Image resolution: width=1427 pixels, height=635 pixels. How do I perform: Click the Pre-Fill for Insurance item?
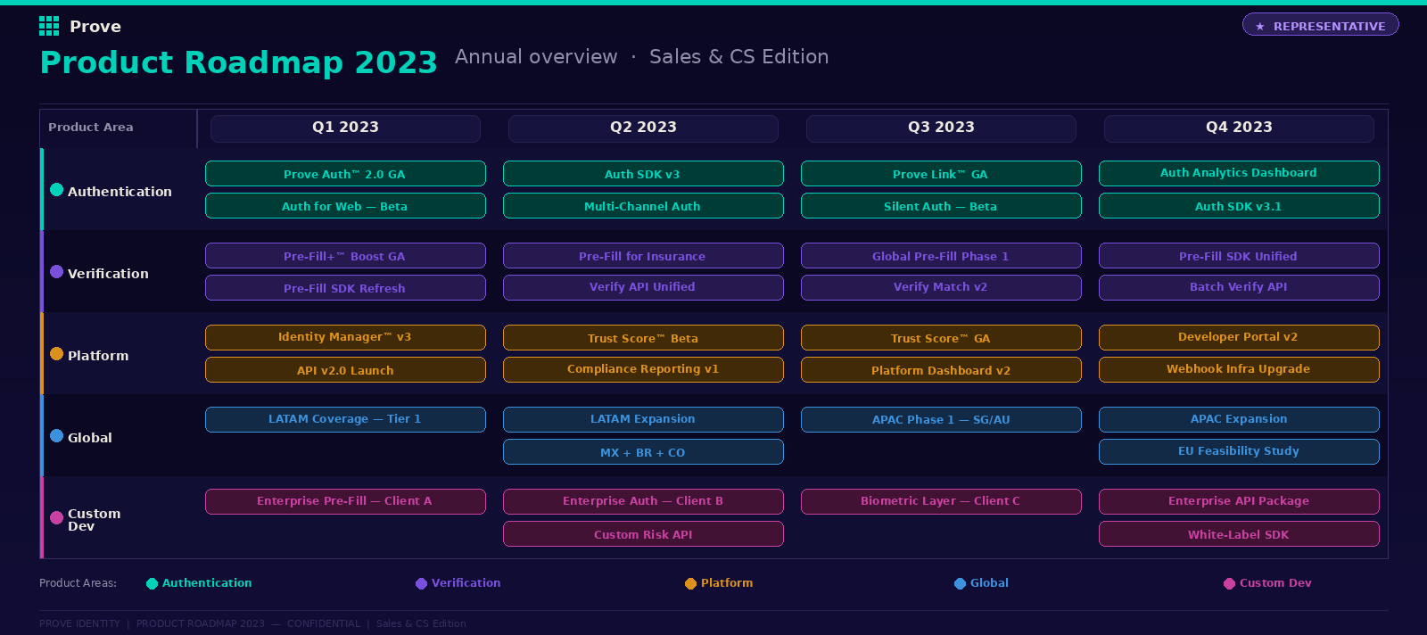coord(643,256)
